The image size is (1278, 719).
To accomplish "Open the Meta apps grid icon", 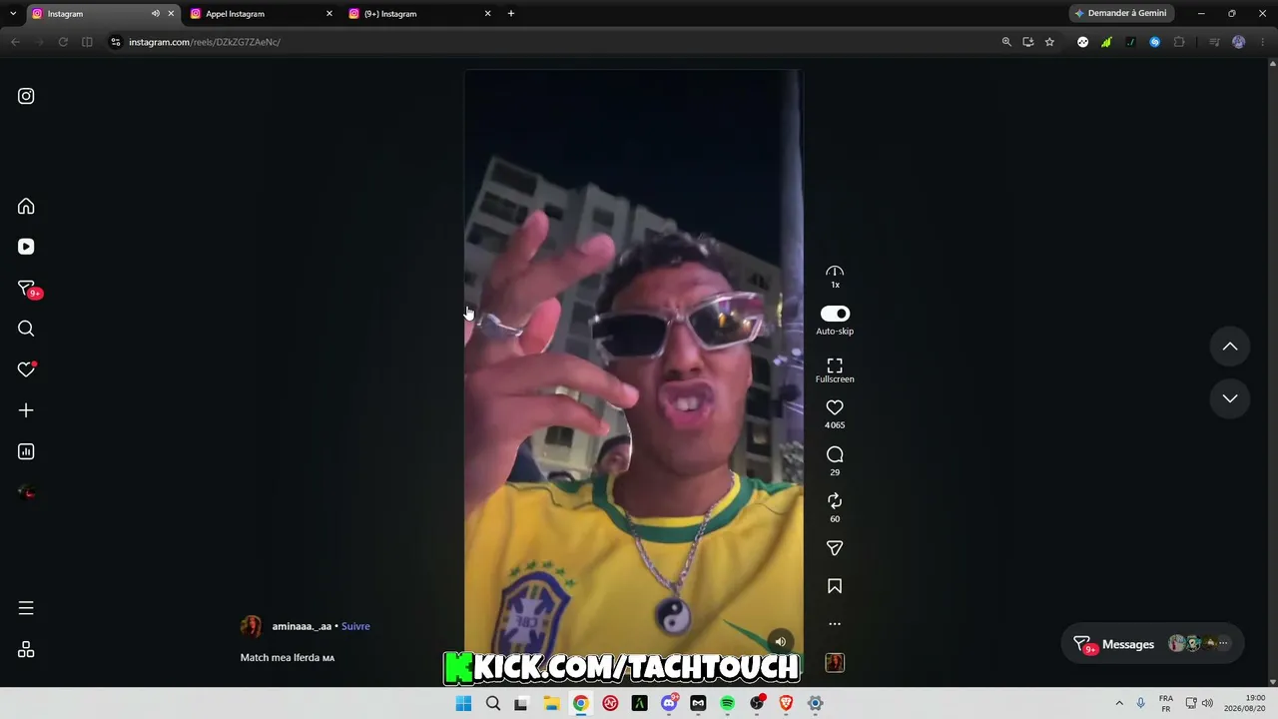I will [x=26, y=649].
